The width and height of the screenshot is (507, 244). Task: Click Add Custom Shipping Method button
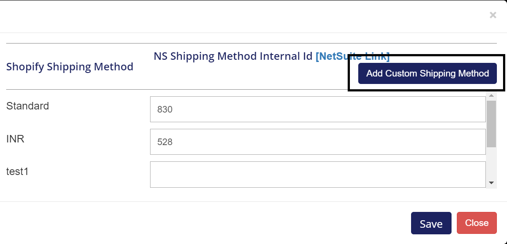click(427, 73)
